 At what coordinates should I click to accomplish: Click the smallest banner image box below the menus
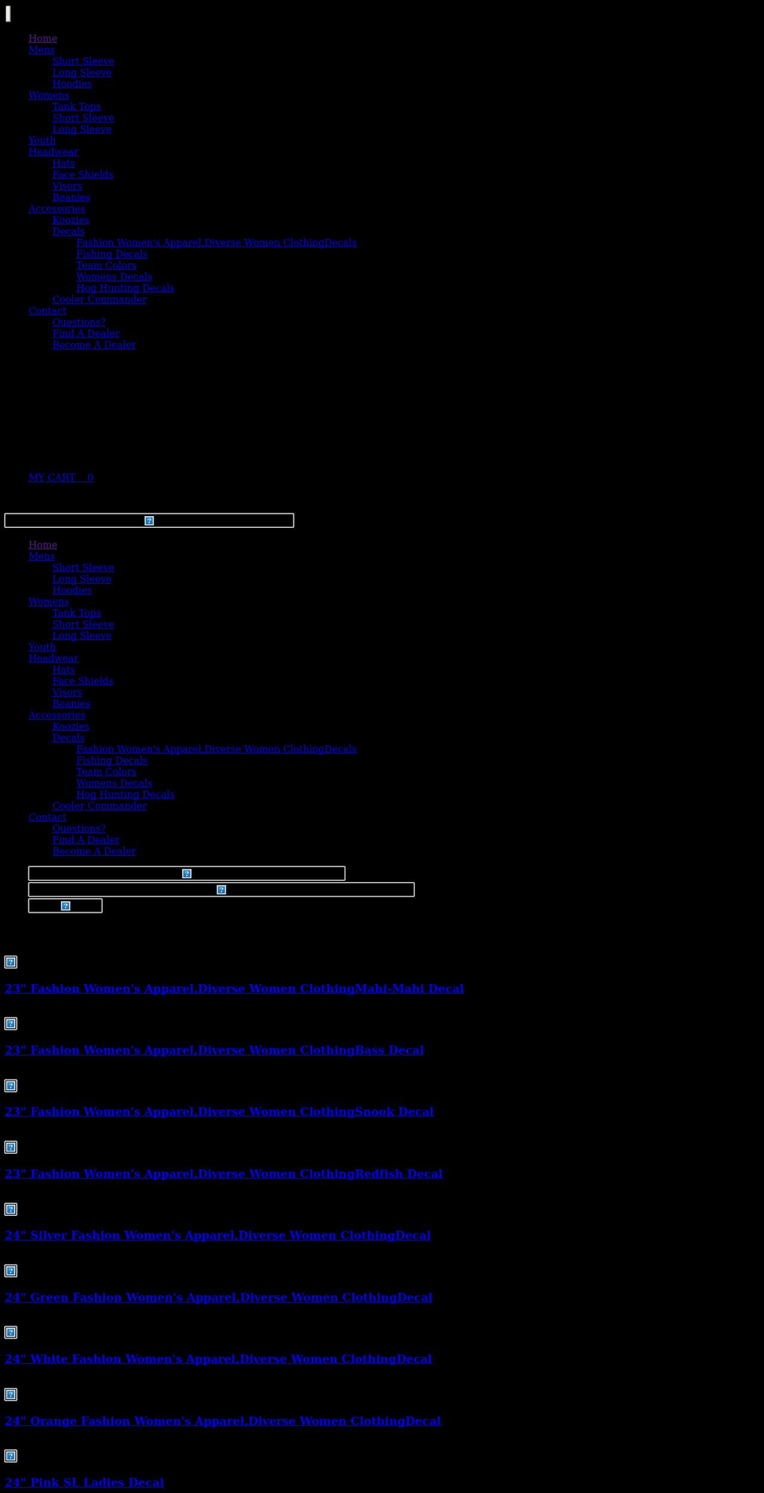pyautogui.click(x=65, y=905)
